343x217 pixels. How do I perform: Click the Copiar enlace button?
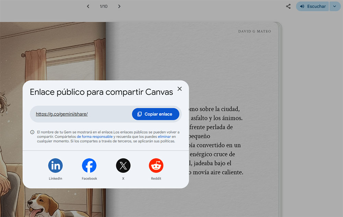tap(155, 114)
